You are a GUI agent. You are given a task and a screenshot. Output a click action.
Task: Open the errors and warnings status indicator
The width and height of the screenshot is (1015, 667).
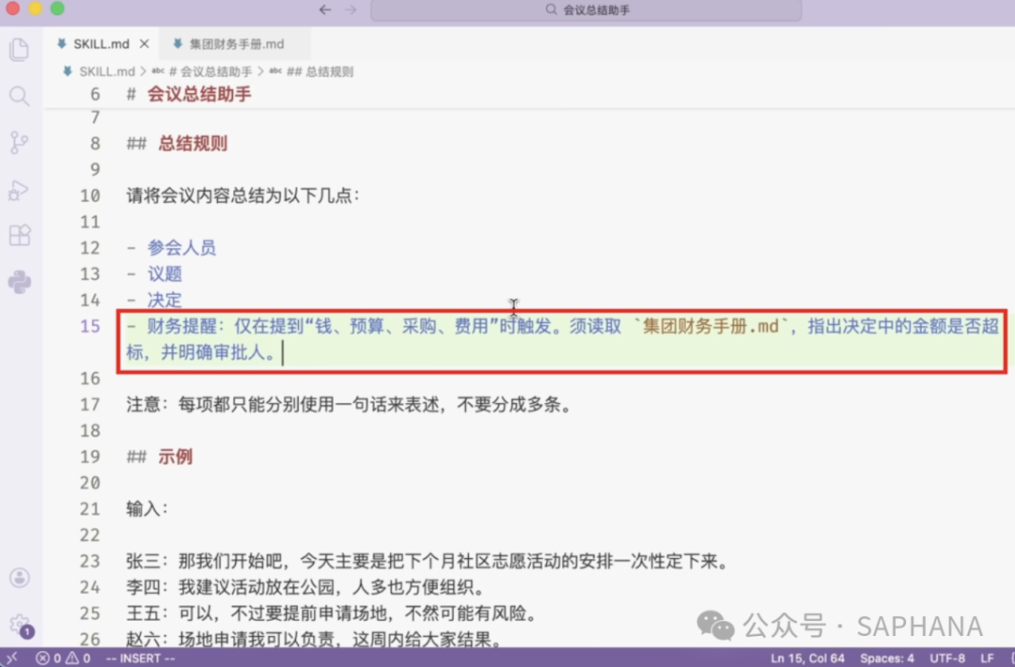tap(64, 658)
